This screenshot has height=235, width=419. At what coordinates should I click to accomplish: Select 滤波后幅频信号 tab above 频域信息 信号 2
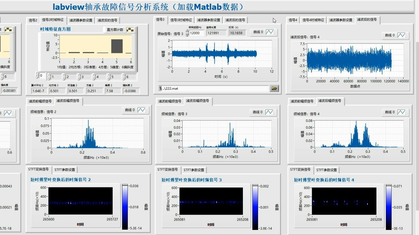(68, 101)
